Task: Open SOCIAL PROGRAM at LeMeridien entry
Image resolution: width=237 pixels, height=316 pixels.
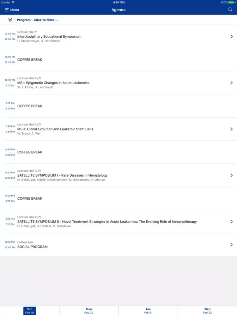Action: click(33, 247)
